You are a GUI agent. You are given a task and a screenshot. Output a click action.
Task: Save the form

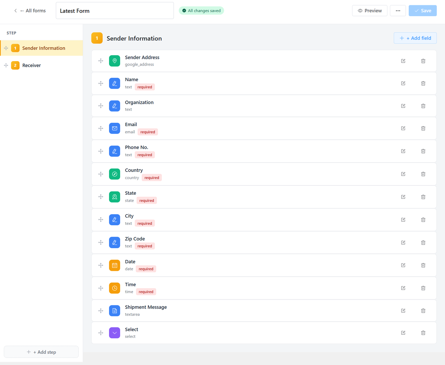click(422, 11)
